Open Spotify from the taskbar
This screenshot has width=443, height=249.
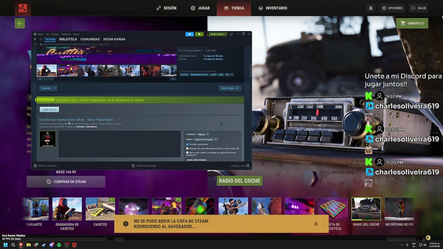tap(59, 245)
